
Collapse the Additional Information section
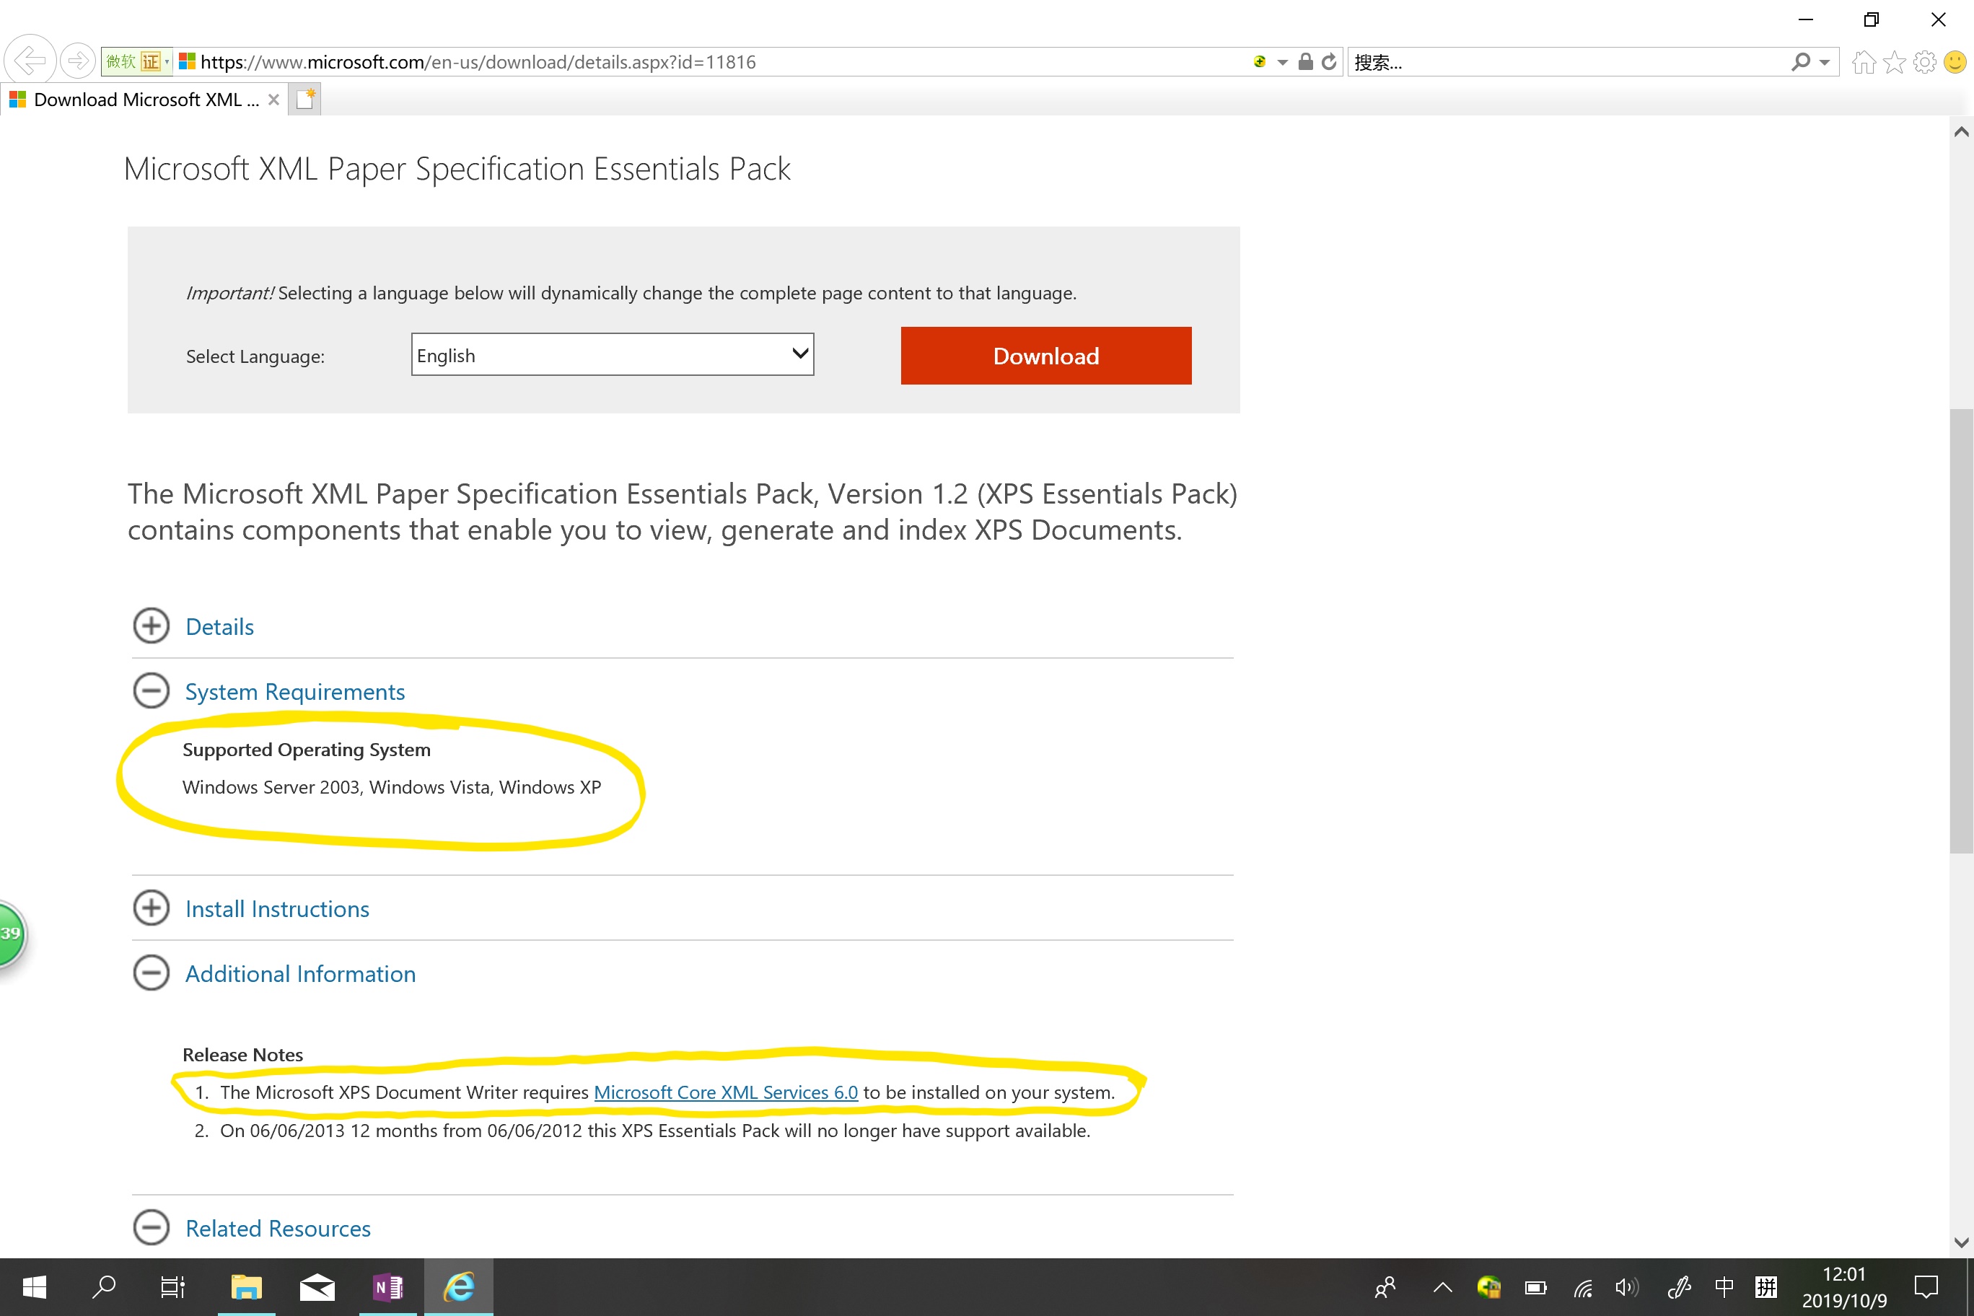tap(151, 973)
